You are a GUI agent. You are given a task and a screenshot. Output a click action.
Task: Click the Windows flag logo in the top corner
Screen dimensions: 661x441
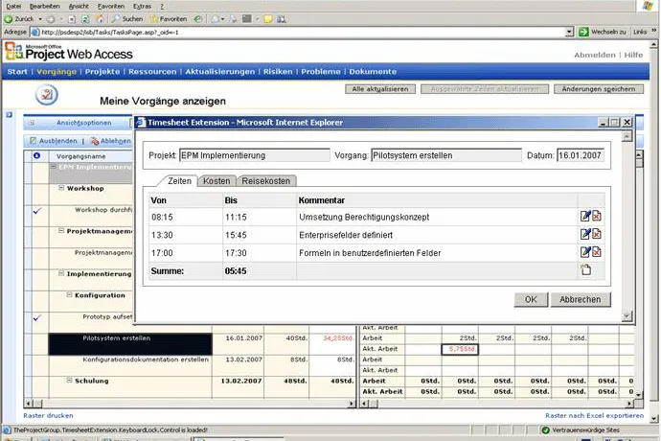(648, 6)
